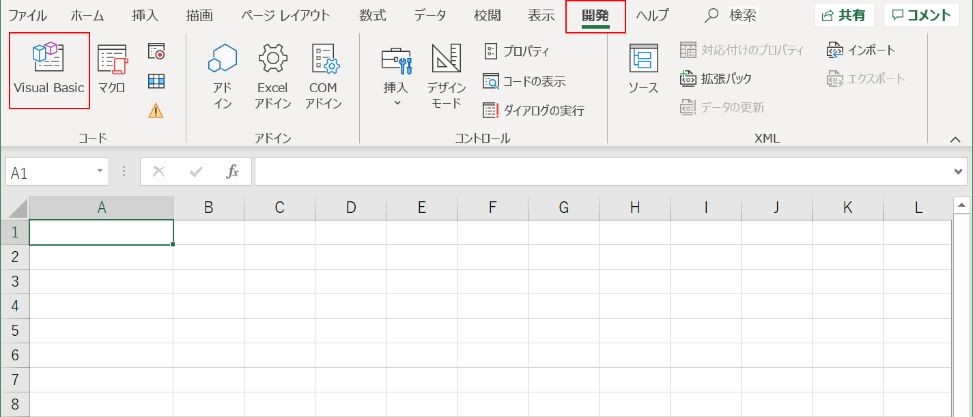The image size is (973, 417).
Task: Open the ファイル menu
Action: coord(27,13)
